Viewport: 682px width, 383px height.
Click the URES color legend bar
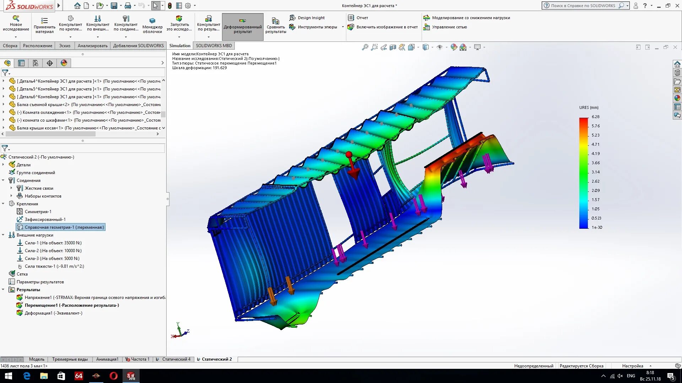pos(584,173)
